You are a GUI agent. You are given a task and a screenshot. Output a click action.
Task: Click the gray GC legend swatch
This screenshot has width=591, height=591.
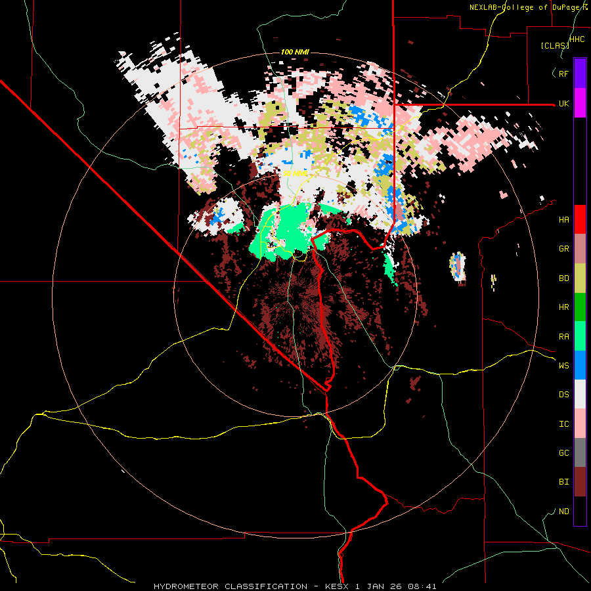(580, 452)
